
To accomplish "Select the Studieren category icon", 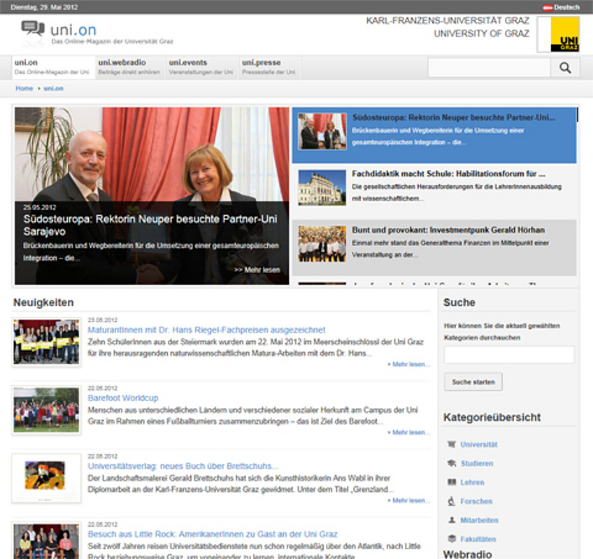I will [x=452, y=463].
